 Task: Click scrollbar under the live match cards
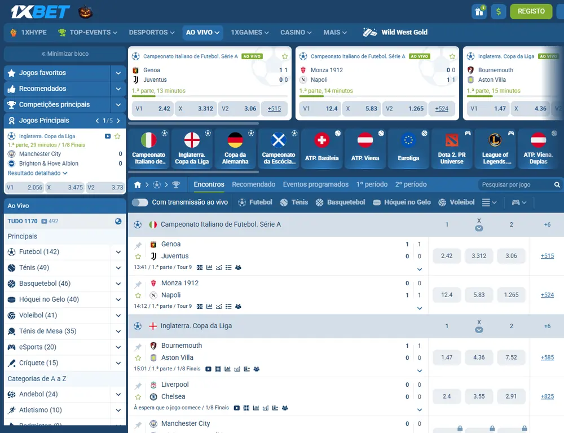tap(193, 123)
